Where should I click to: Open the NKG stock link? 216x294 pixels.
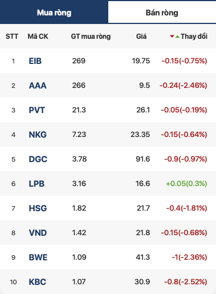tap(38, 135)
